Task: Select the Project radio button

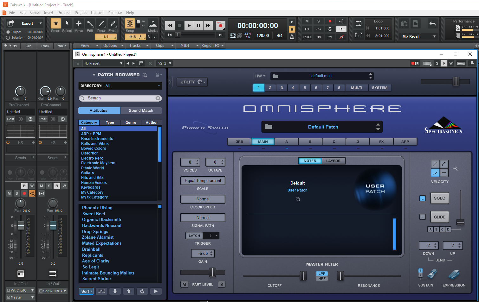Action: 8,32
